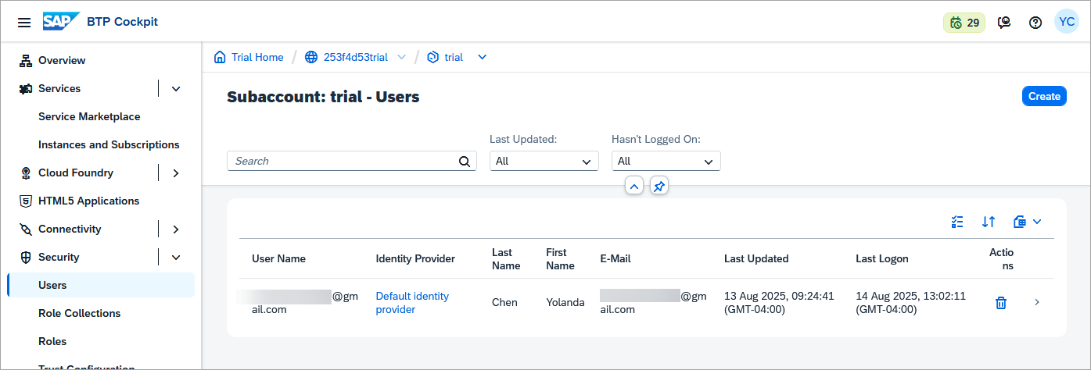Click the Create button
1091x370 pixels.
click(1044, 96)
